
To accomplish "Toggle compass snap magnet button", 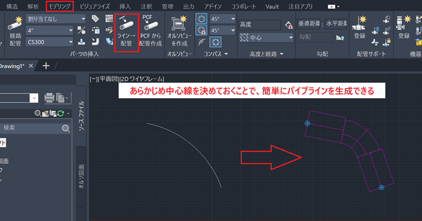I will coord(201,30).
